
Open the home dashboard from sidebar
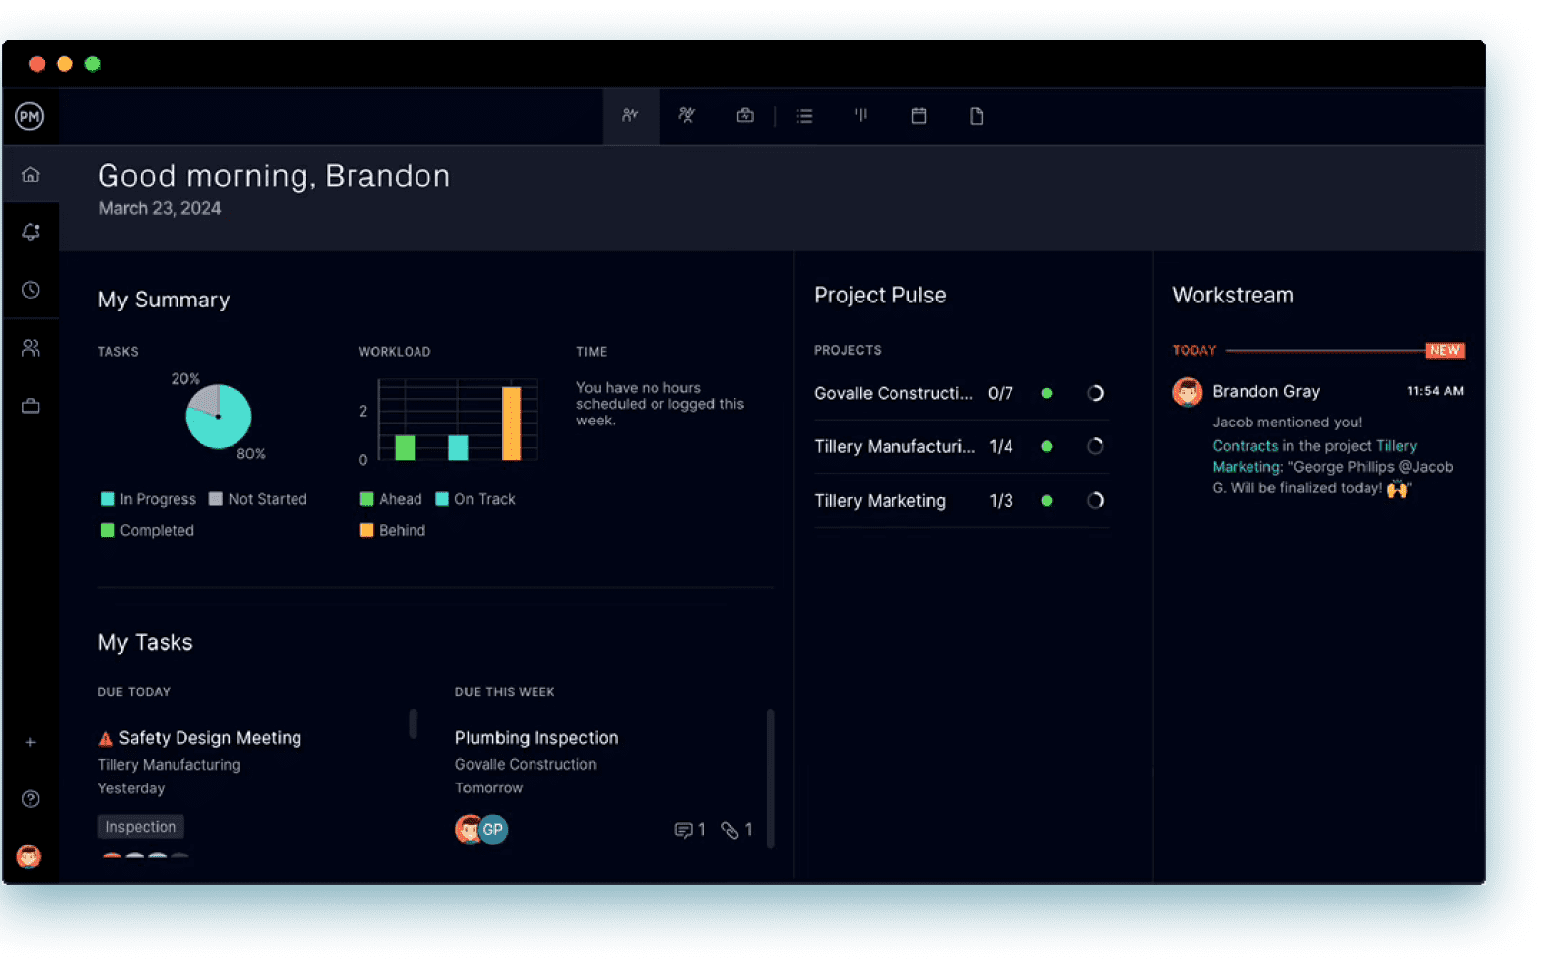click(31, 174)
